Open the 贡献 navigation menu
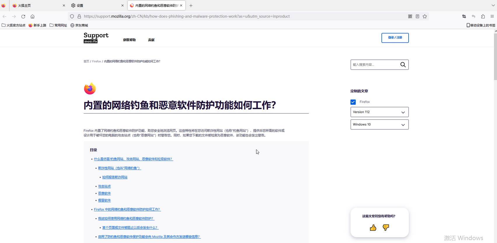The image size is (497, 243). [151, 40]
